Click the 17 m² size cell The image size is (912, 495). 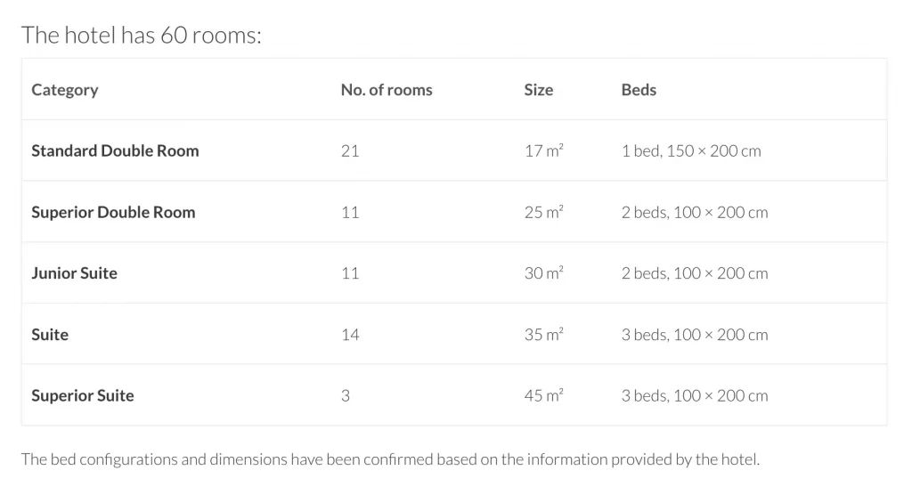[x=544, y=150]
